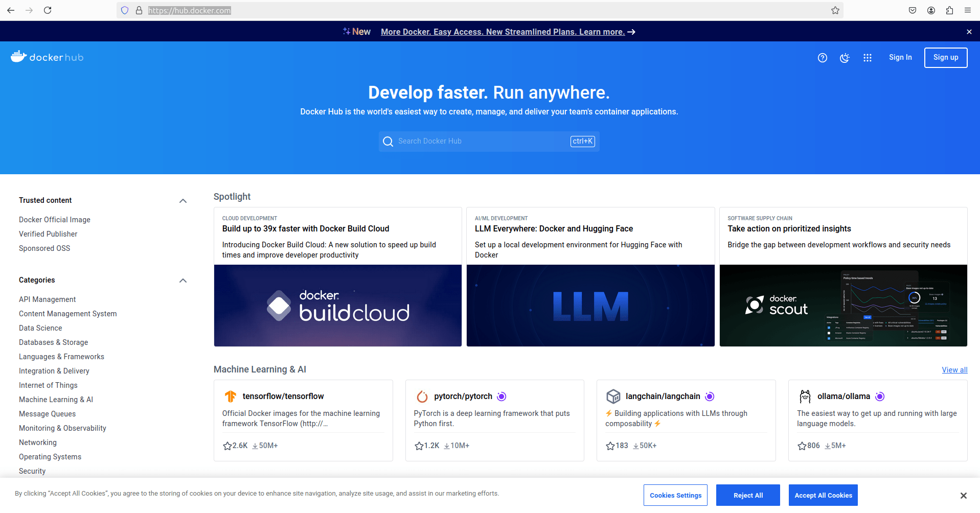
Task: Click the badge next to langchain/langchain
Action: (x=710, y=397)
